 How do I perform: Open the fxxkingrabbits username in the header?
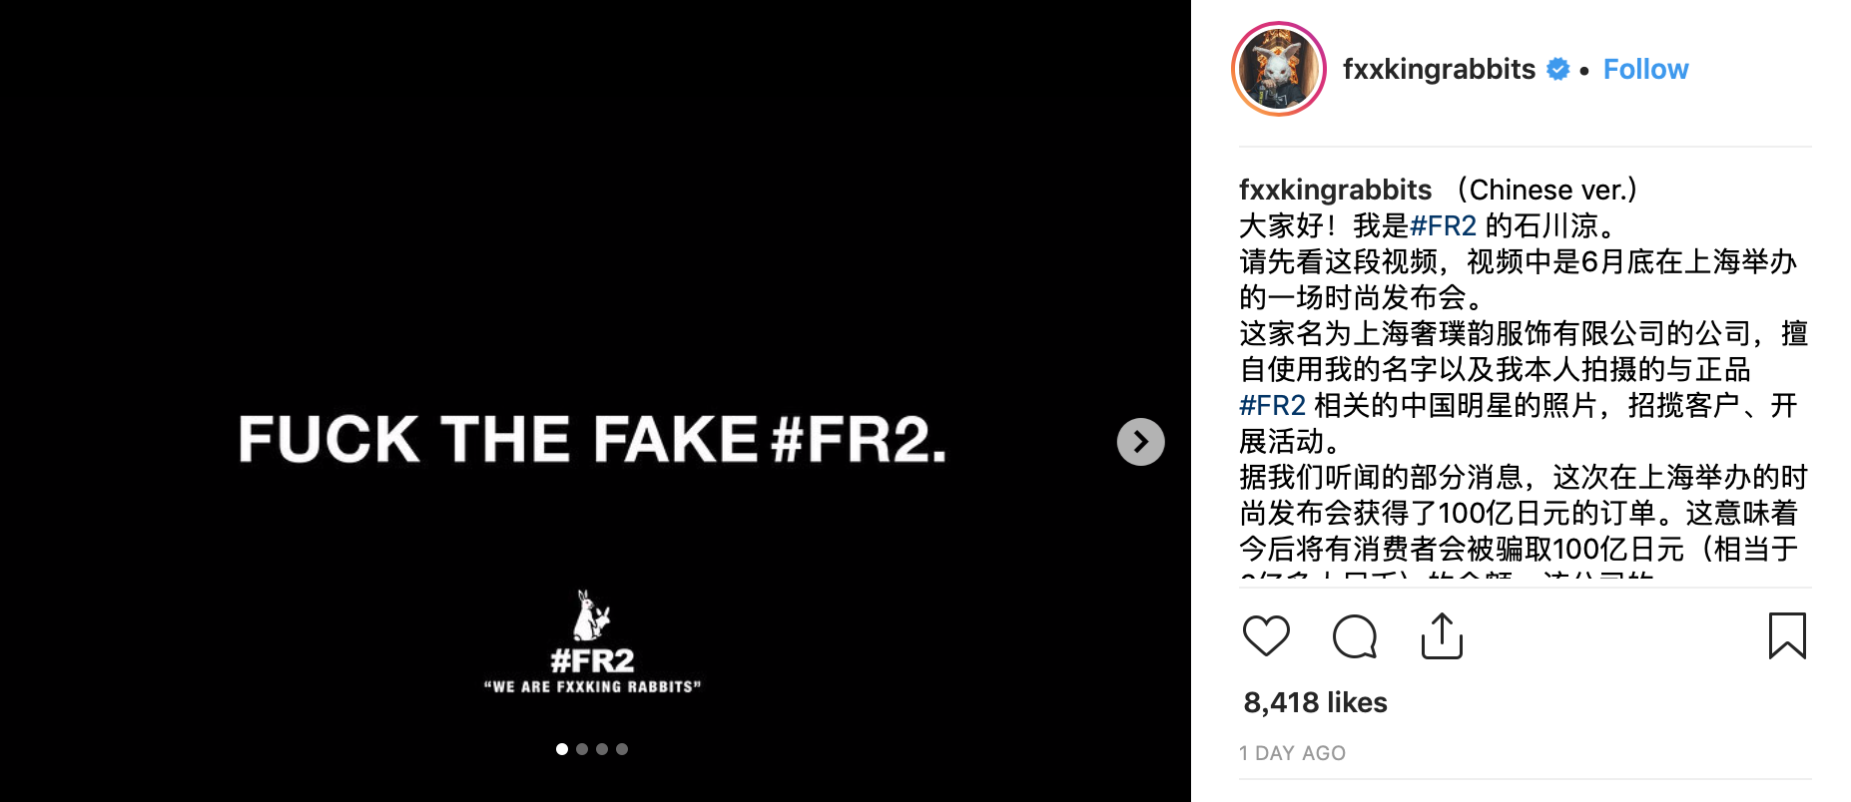pos(1439,69)
